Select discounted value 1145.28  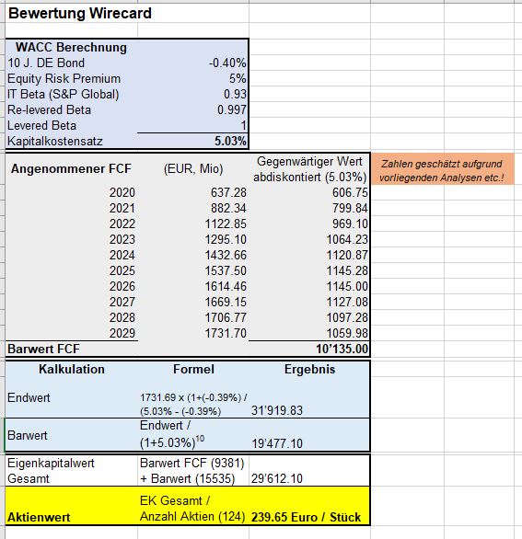(347, 270)
